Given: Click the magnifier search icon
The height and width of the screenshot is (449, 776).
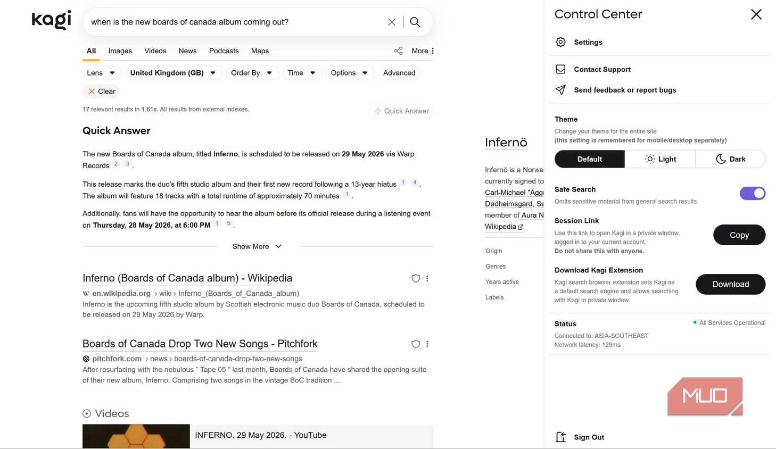Looking at the screenshot, I should click(x=415, y=22).
